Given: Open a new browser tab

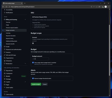Looking at the screenshot, I should click(x=25, y=3).
